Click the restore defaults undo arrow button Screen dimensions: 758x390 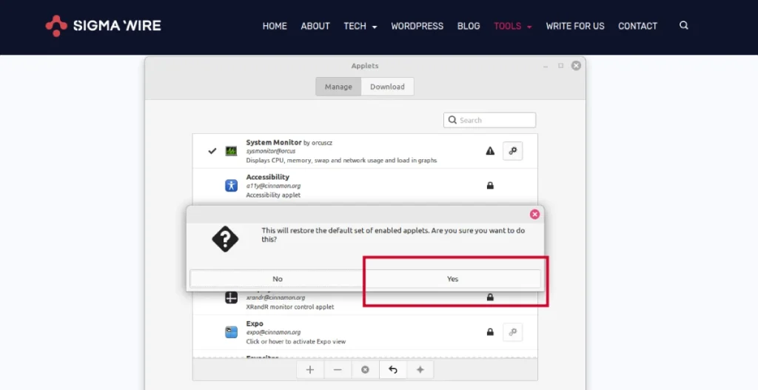point(392,369)
